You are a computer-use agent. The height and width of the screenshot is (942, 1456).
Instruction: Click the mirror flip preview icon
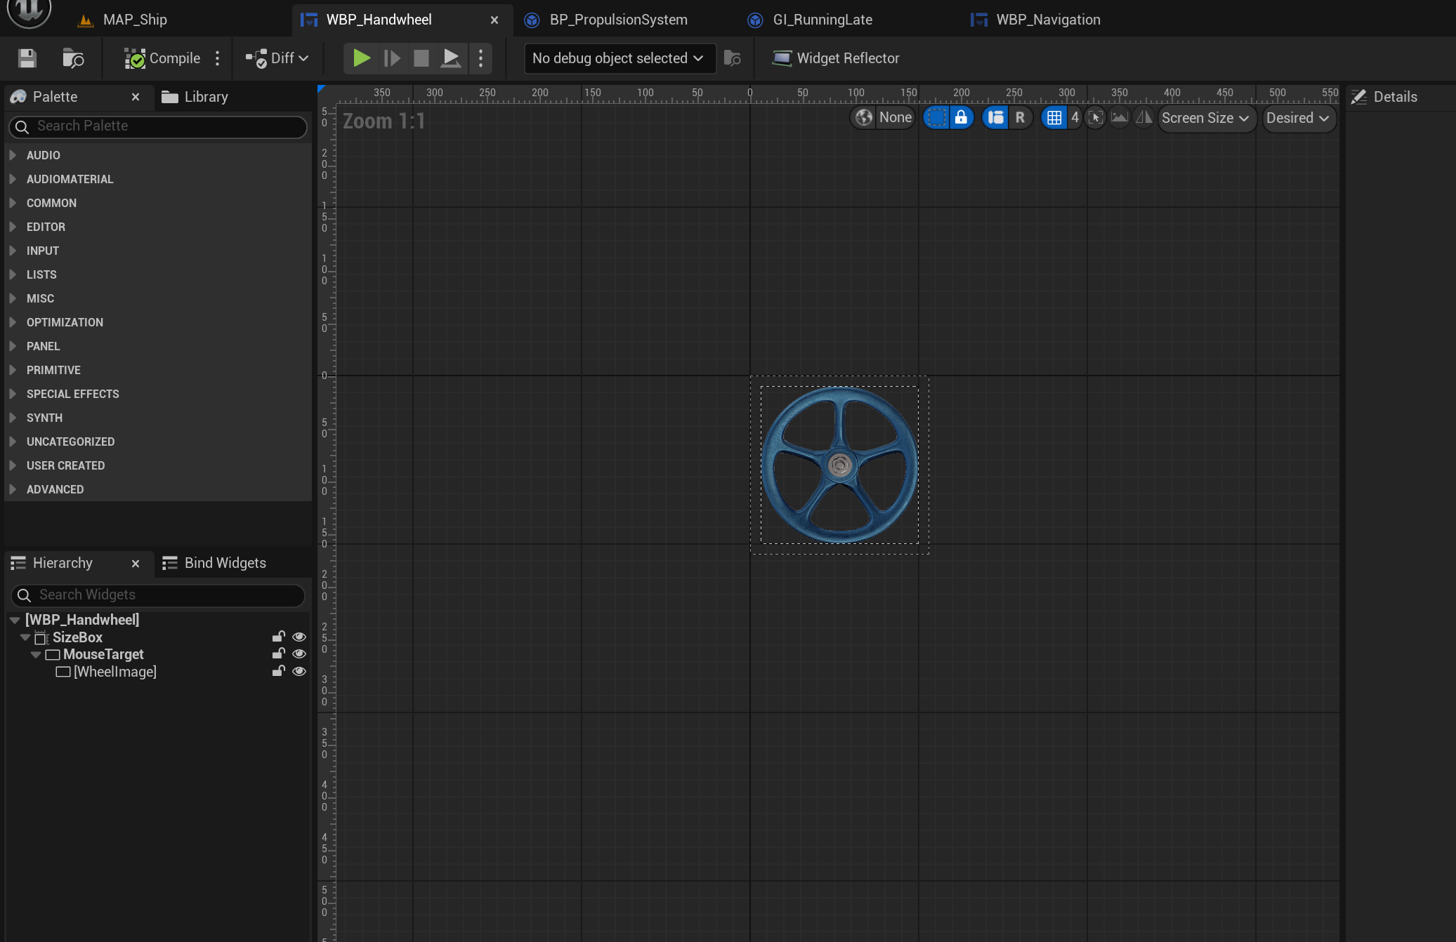click(x=1144, y=118)
